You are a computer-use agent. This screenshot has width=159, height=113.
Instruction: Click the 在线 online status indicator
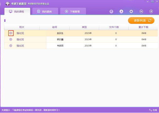(x=153, y=110)
